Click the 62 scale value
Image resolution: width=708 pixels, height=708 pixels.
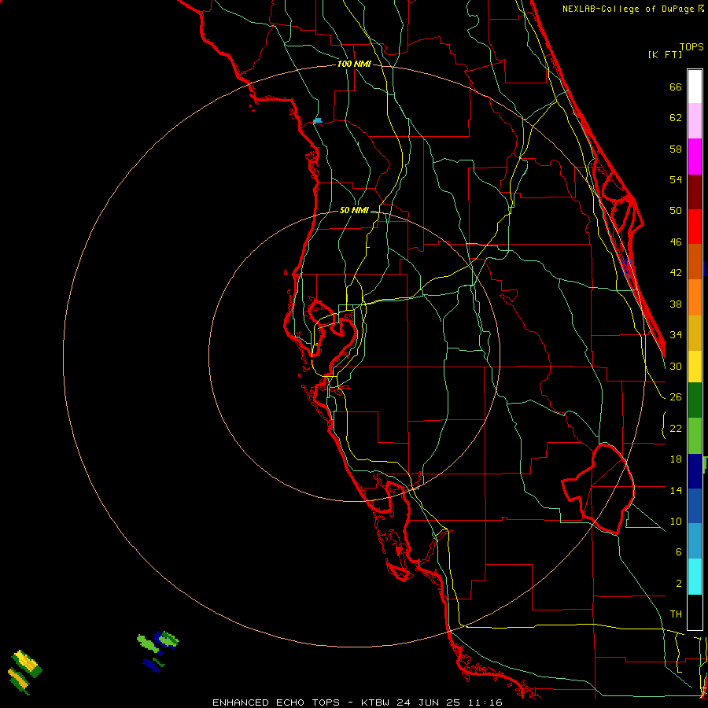[x=676, y=118]
